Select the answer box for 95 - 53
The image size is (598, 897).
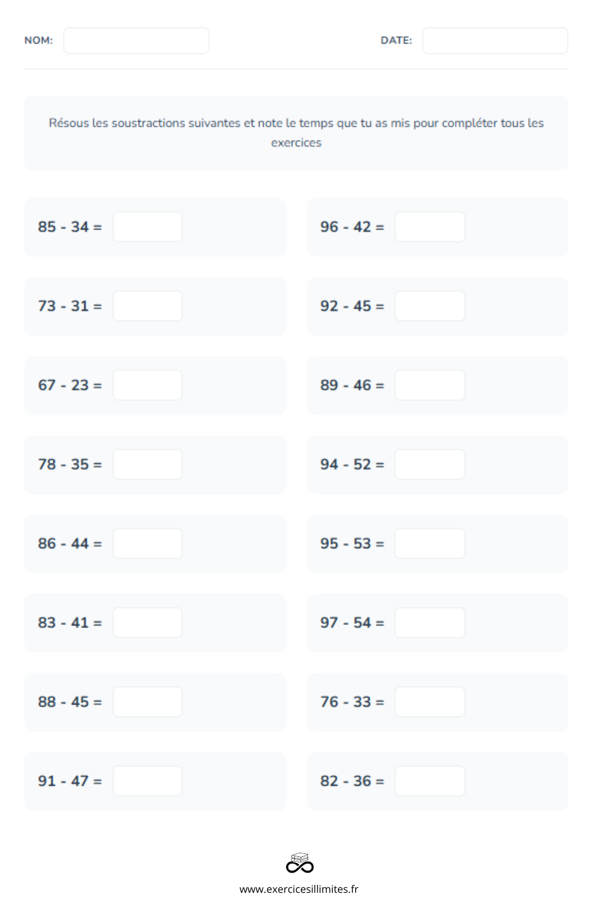click(430, 544)
